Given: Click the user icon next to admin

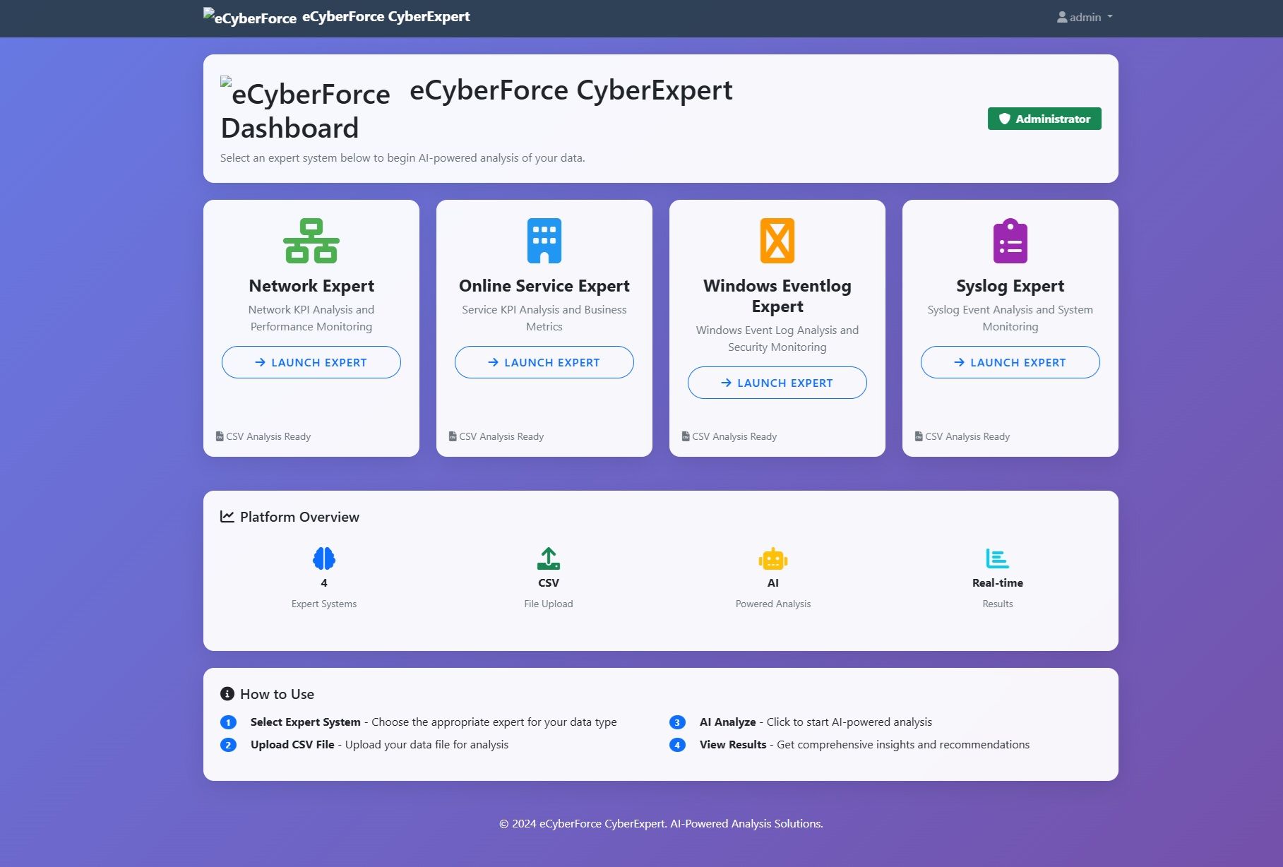Looking at the screenshot, I should click(x=1061, y=17).
